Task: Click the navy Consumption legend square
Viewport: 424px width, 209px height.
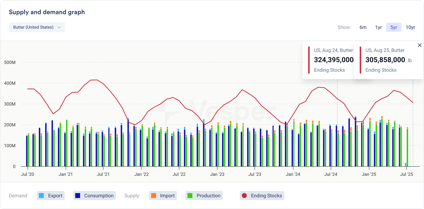Action: click(78, 195)
